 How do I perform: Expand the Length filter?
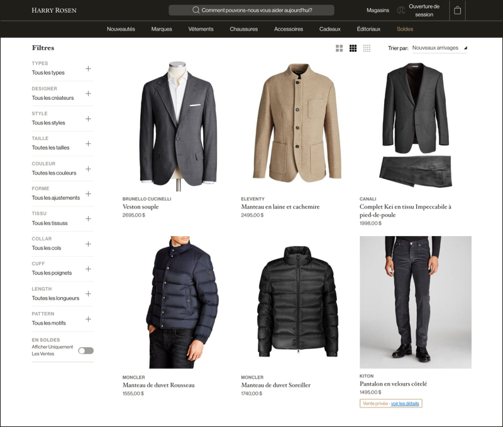(88, 294)
